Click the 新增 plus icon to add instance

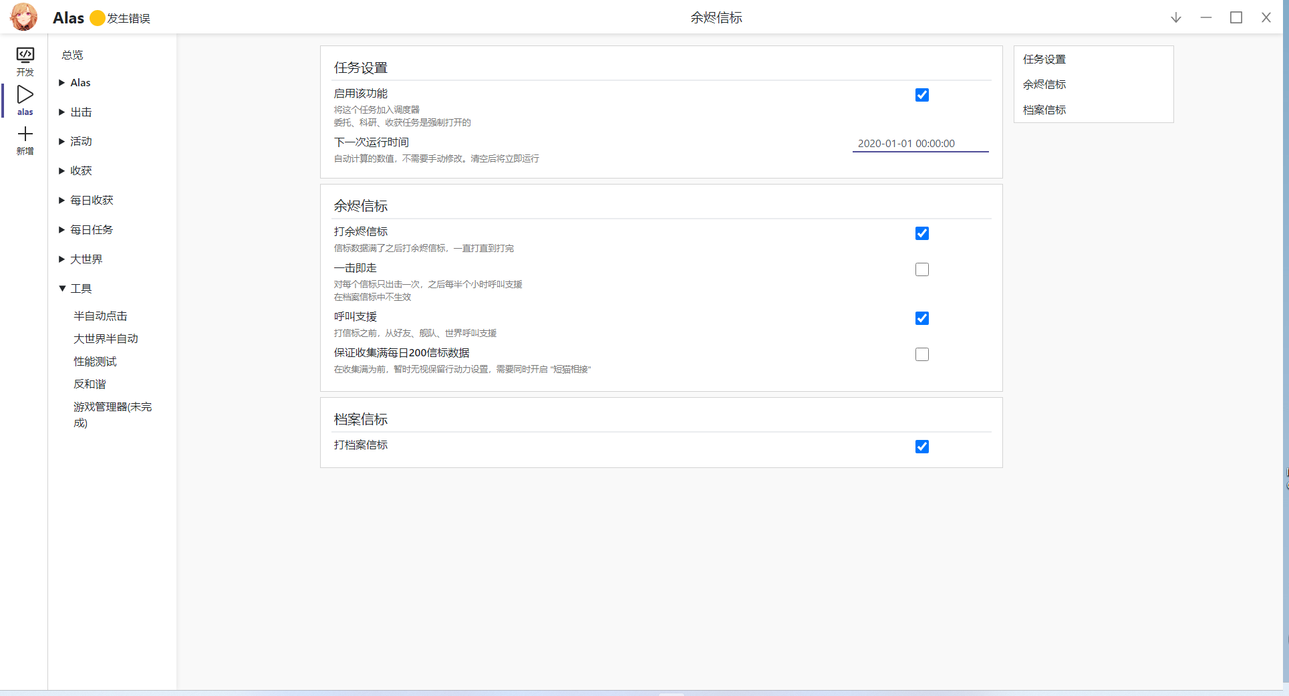[x=25, y=135]
